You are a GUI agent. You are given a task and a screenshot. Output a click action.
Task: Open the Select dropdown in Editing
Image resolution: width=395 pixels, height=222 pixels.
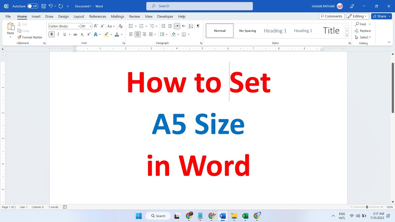pos(363,37)
